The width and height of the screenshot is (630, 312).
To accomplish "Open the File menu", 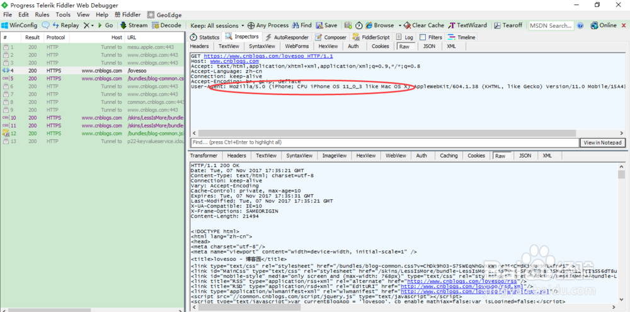I will tap(8, 14).
